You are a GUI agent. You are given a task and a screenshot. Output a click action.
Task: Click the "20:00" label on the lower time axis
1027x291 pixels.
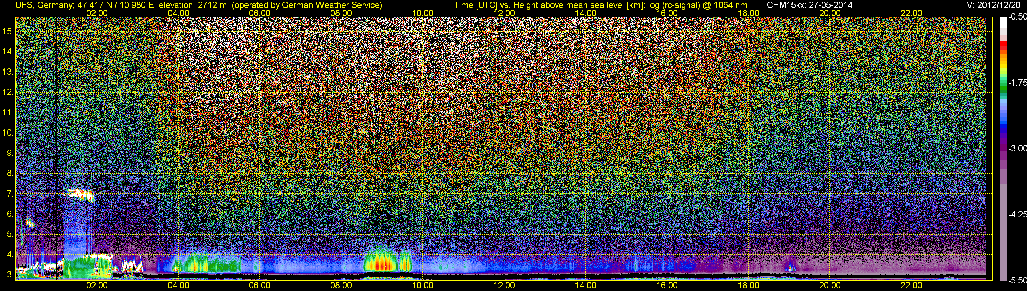[x=830, y=286]
